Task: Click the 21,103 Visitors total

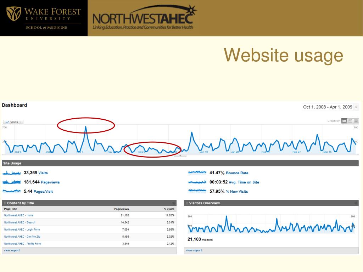Action: (x=200, y=239)
